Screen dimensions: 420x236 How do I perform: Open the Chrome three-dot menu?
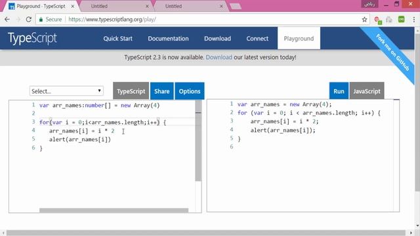[x=413, y=20]
